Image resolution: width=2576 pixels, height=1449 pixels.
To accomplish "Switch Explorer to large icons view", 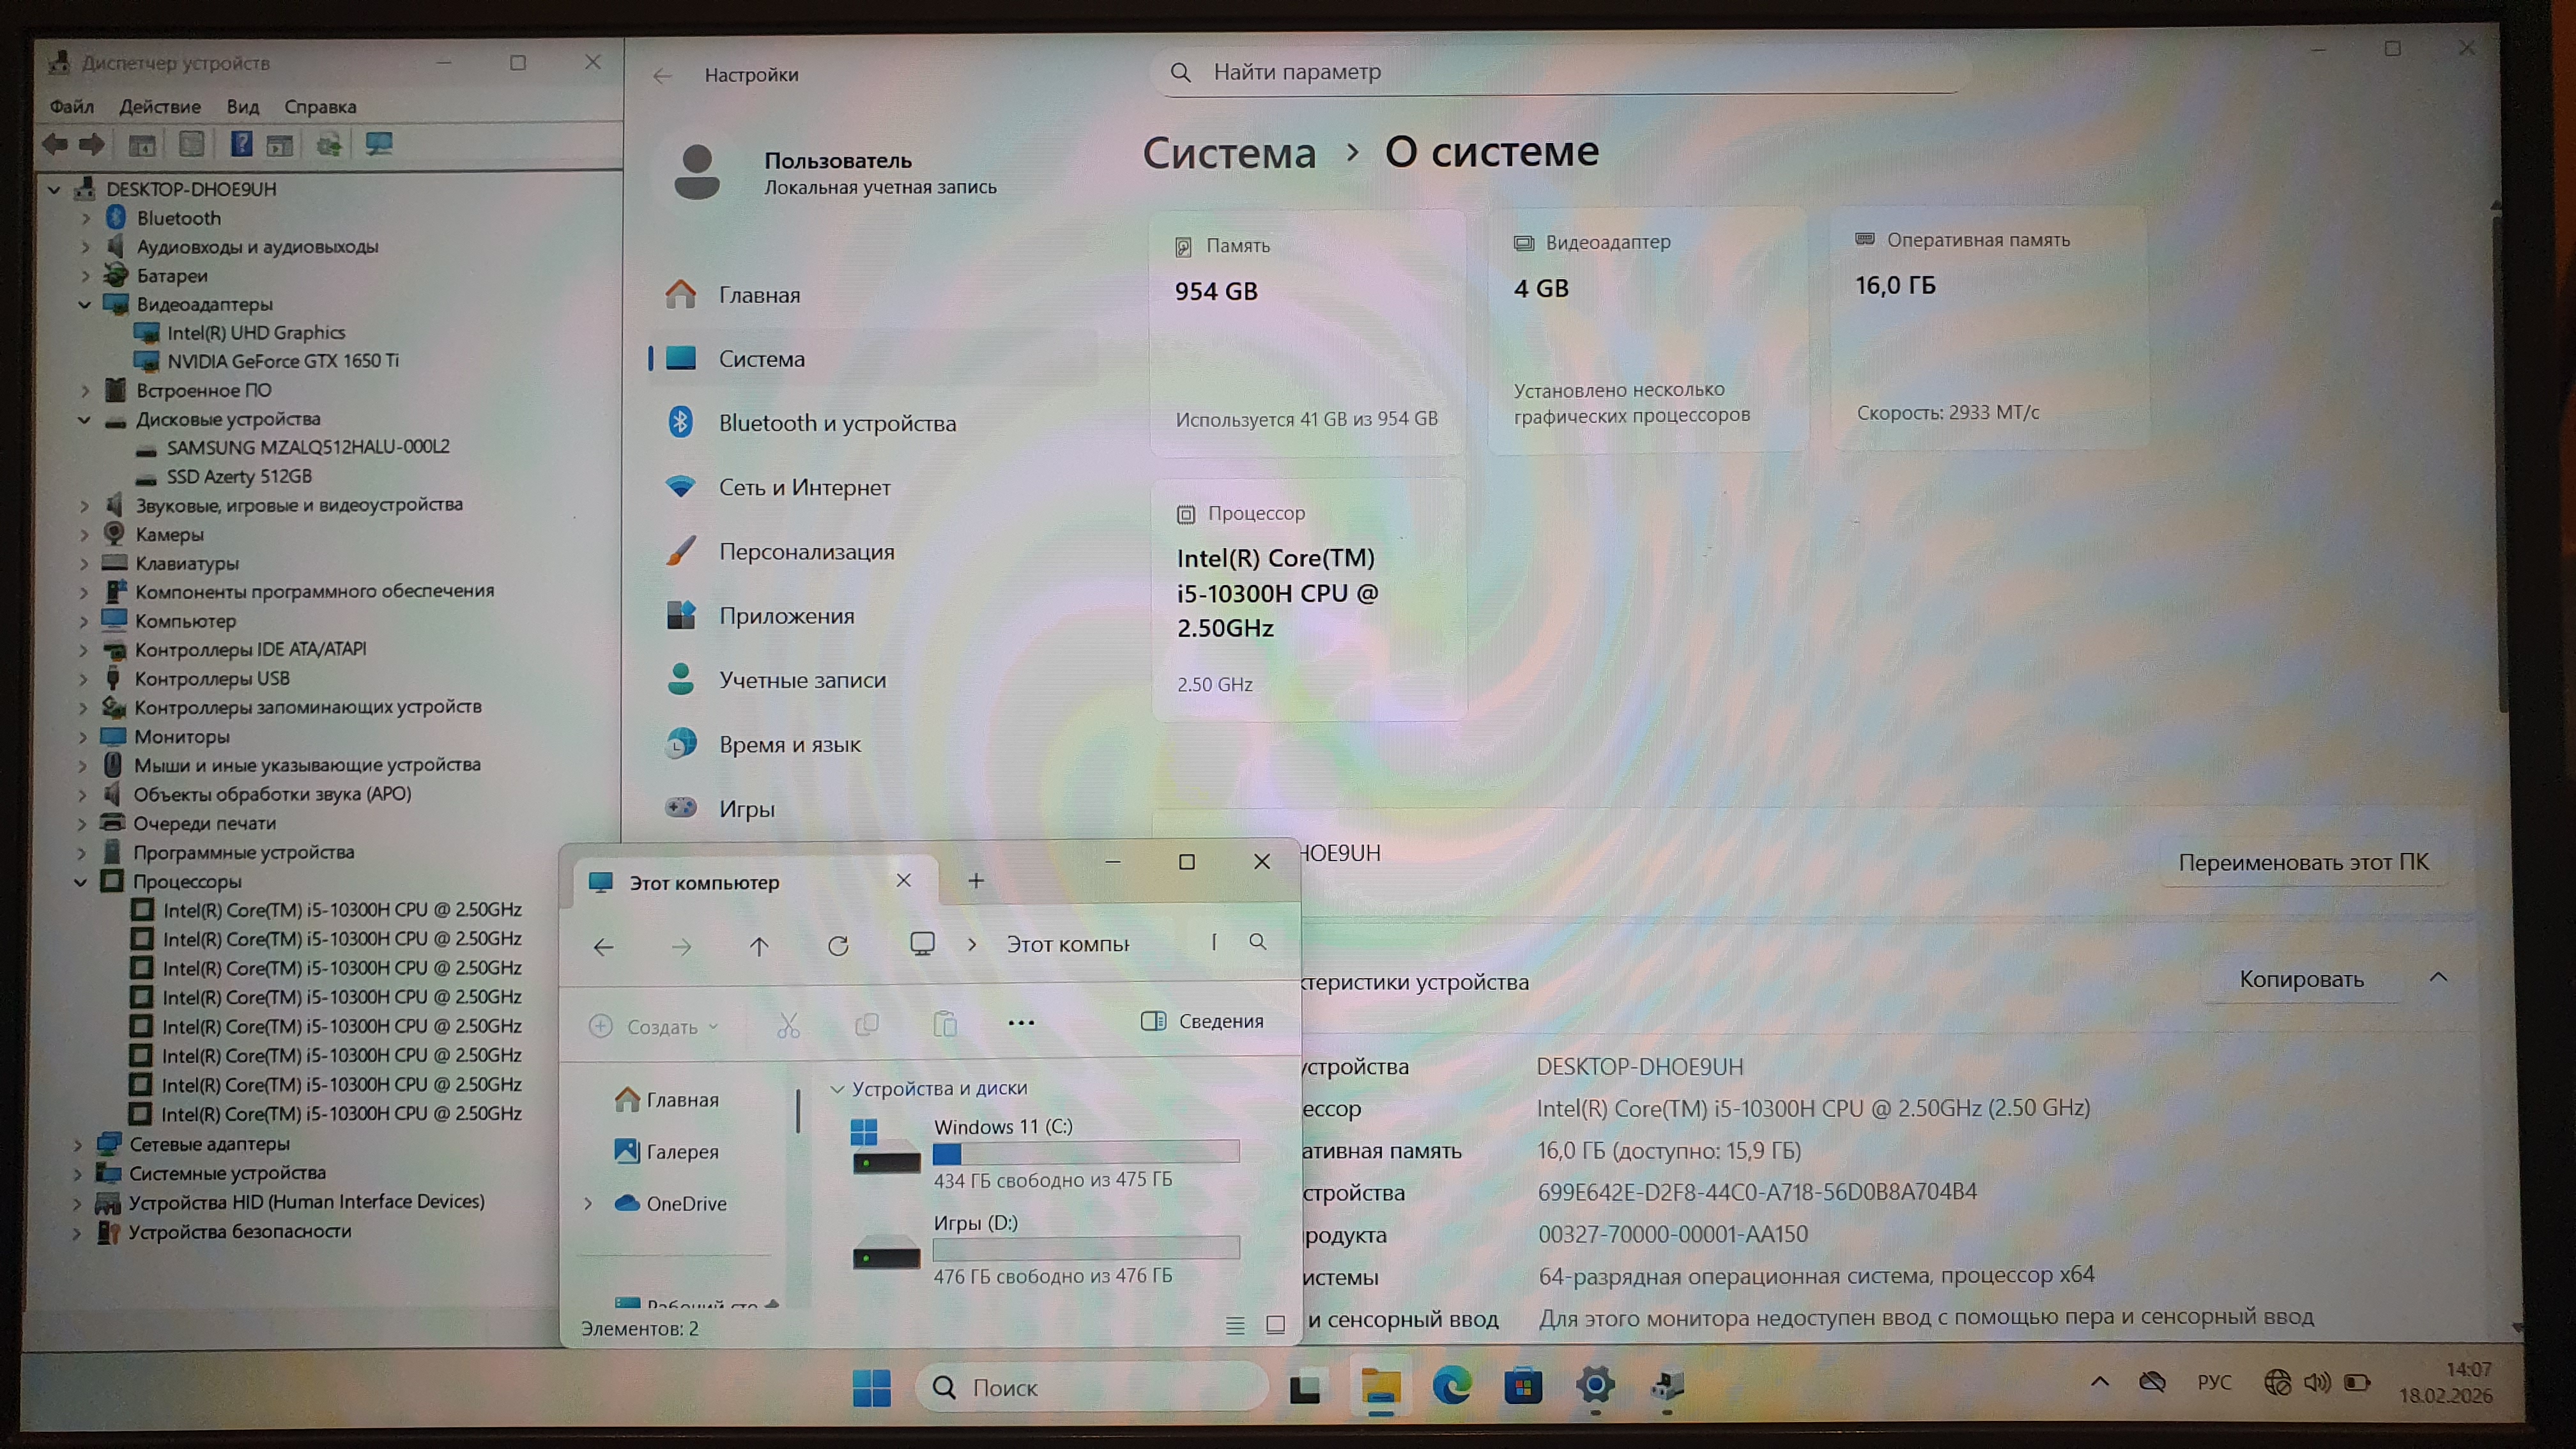I will (x=1275, y=1325).
